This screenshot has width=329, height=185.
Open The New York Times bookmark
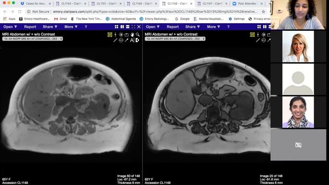pyautogui.click(x=86, y=19)
